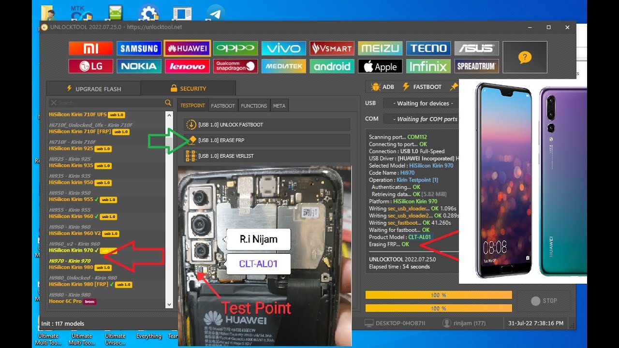The image size is (619, 348).
Task: Open the gear settings desktop icon
Action: 148,13
